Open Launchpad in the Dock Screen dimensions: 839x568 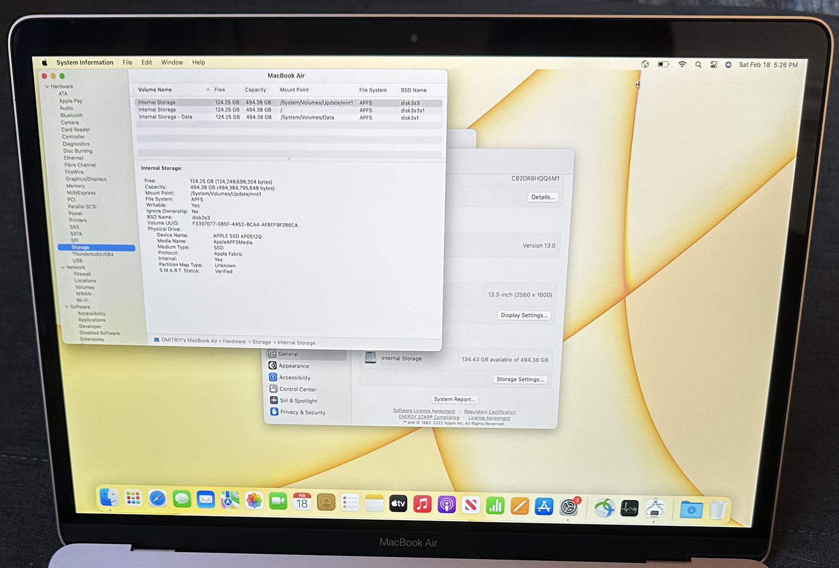pyautogui.click(x=133, y=498)
